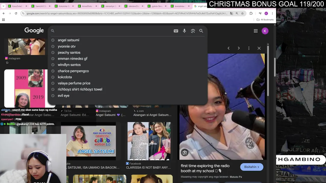Open Chrome three-dot menu
Viewport: 326px width, 183px height.
coord(272,13)
